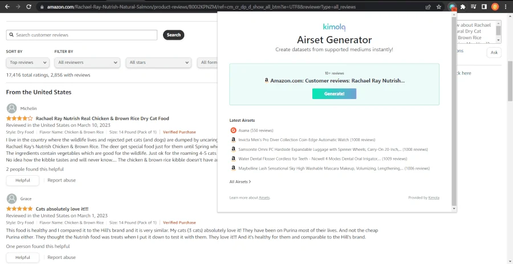Click 'One person found this helpful' text
Viewport: 513px width, 264px height.
pos(38,246)
